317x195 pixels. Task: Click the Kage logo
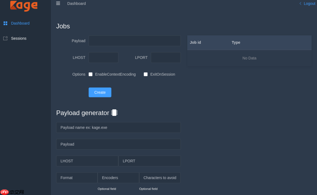click(x=24, y=6)
